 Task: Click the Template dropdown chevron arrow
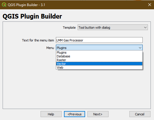[x=145, y=28]
